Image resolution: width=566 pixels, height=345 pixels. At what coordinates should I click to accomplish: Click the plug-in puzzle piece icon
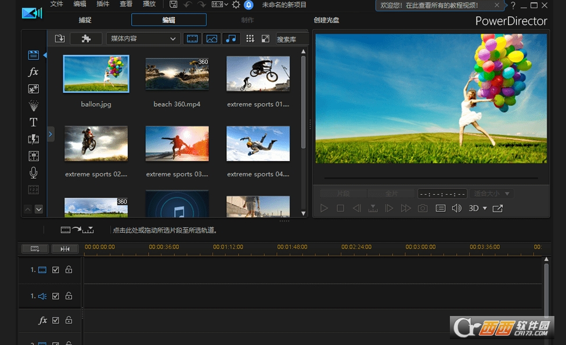86,39
